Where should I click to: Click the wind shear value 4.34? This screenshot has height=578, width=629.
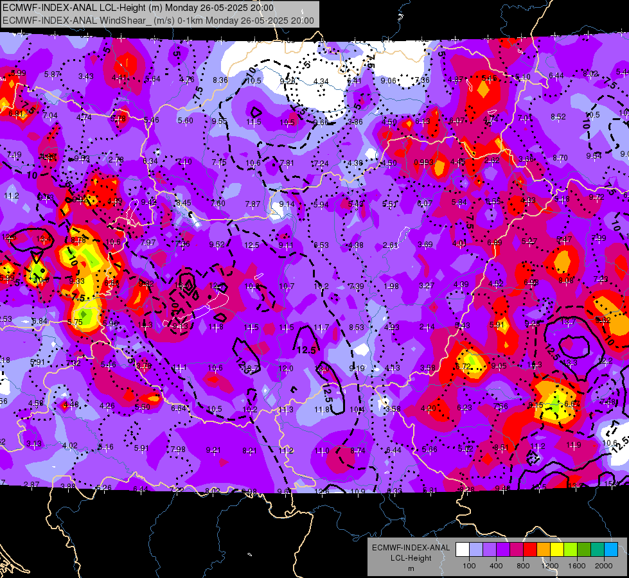click(321, 82)
